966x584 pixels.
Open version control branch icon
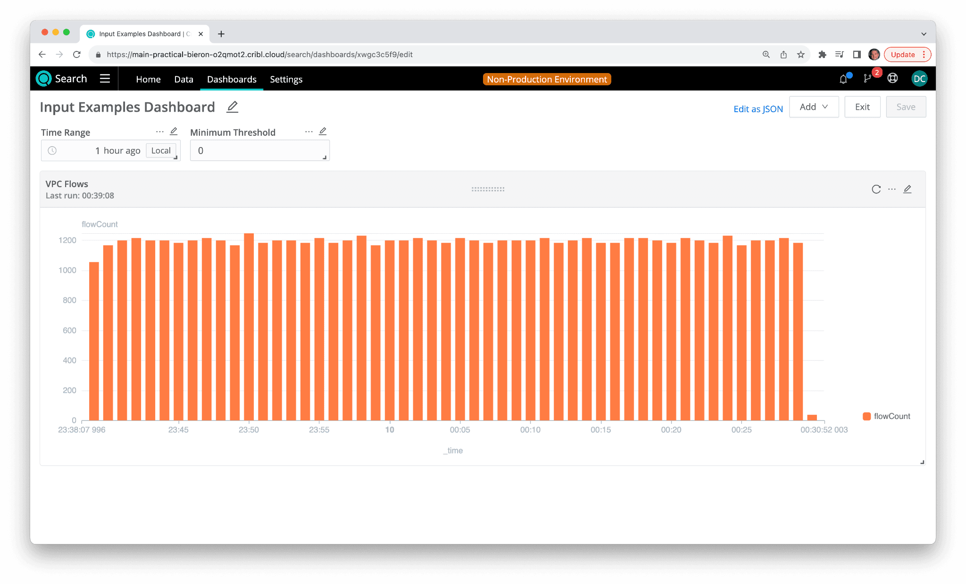click(x=867, y=79)
